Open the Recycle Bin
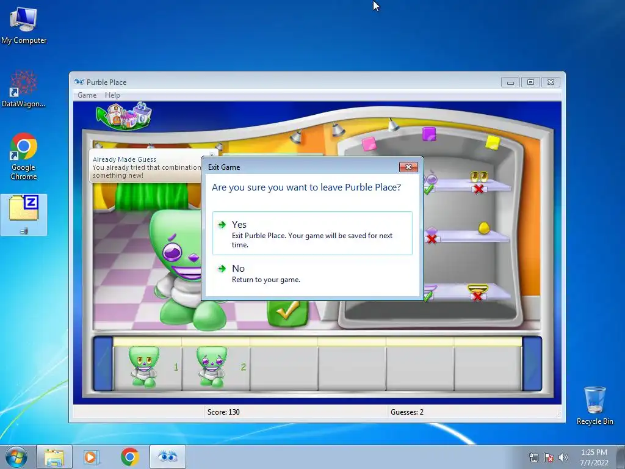This screenshot has width=625, height=469. (594, 405)
